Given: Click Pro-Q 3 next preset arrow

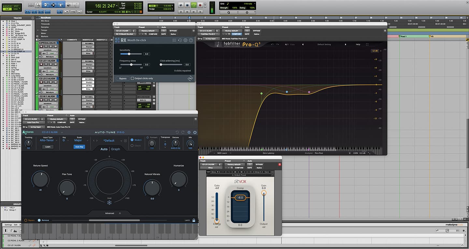Looking at the screenshot, I should tap(346, 44).
